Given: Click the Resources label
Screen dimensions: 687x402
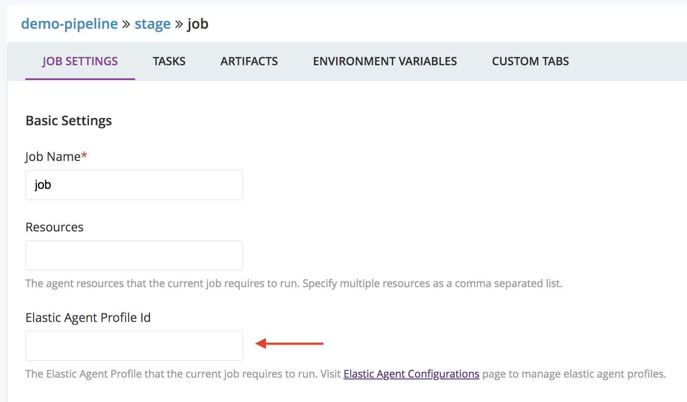Looking at the screenshot, I should click(x=54, y=227).
